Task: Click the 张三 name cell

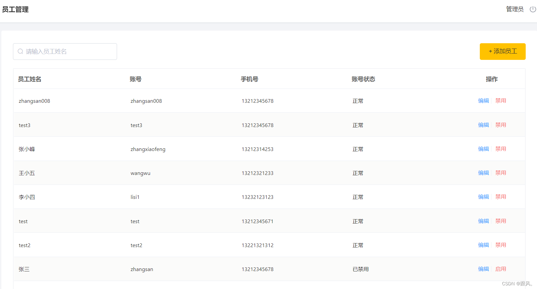Action: pos(24,269)
